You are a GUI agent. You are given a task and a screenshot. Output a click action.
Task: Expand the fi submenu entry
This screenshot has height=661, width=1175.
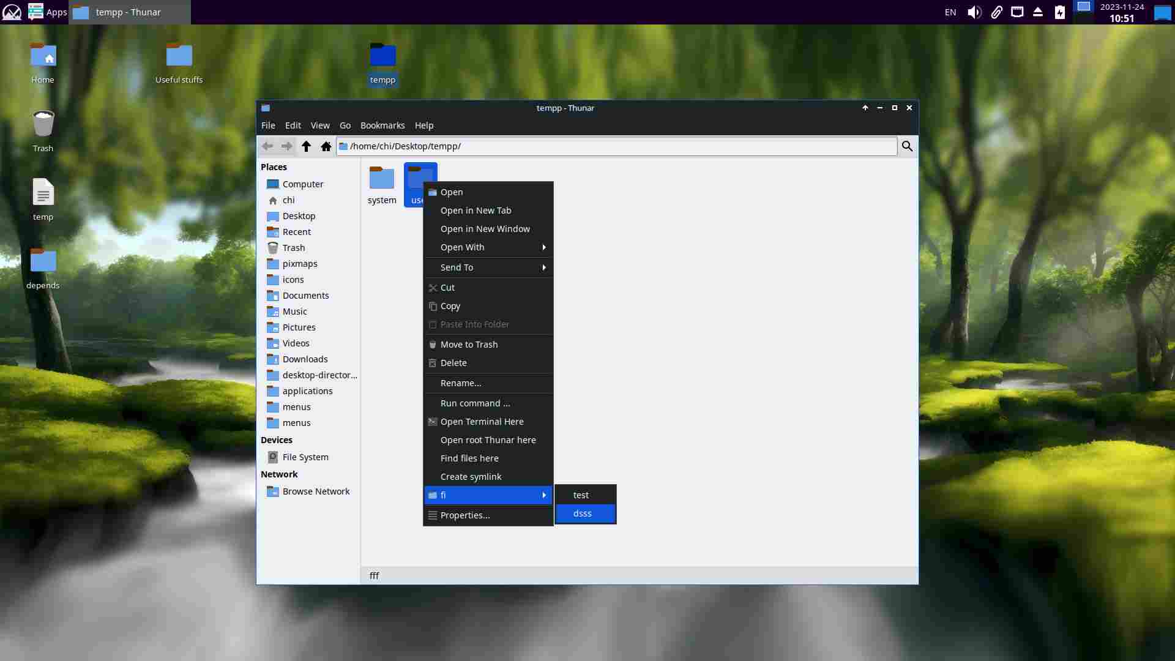pyautogui.click(x=488, y=495)
